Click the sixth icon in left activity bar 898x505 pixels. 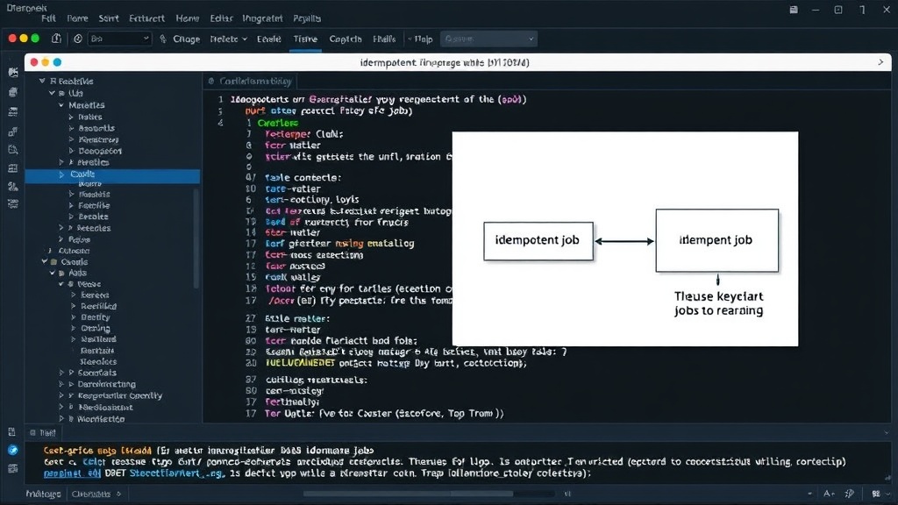point(13,168)
